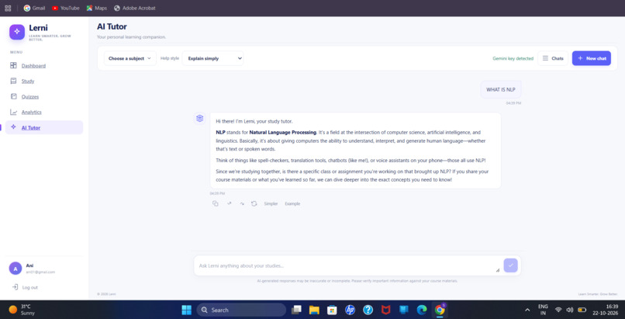Open Microsoft Store from the taskbar
625x319 pixels.
click(x=332, y=310)
